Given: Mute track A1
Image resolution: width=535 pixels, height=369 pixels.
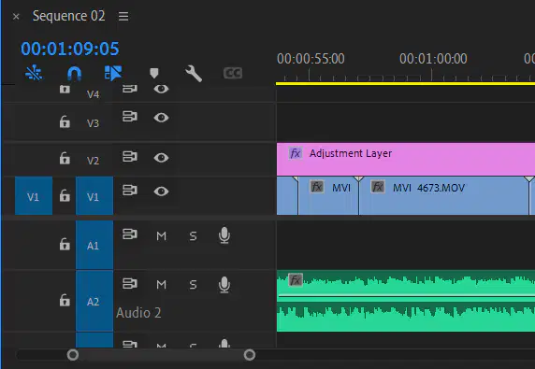Looking at the screenshot, I should click(162, 235).
